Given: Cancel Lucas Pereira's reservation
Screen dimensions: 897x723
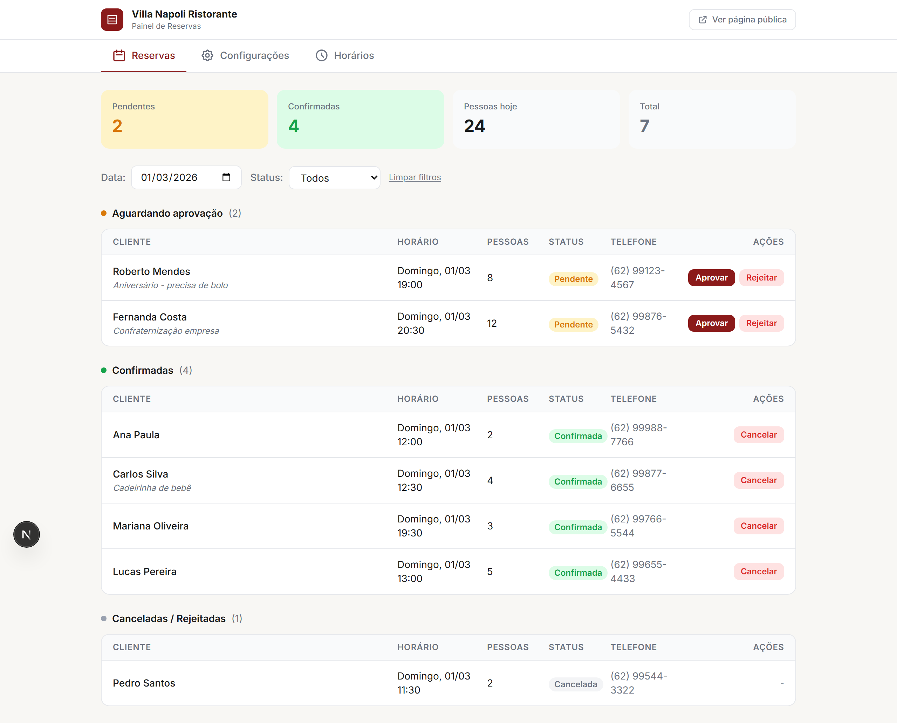Looking at the screenshot, I should pyautogui.click(x=758, y=572).
